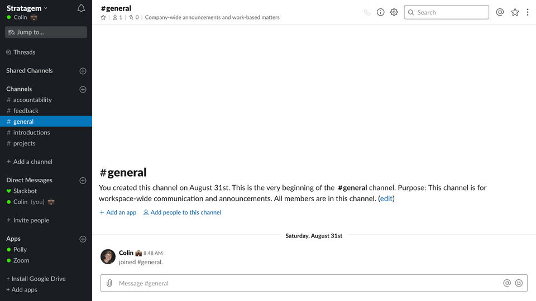Screen dimensions: 536x301
Task: Open more actions three-dot menu
Action: (x=528, y=12)
